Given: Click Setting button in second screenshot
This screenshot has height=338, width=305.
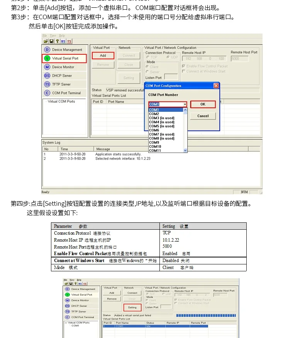Looking at the screenshot, I should click(132, 308).
